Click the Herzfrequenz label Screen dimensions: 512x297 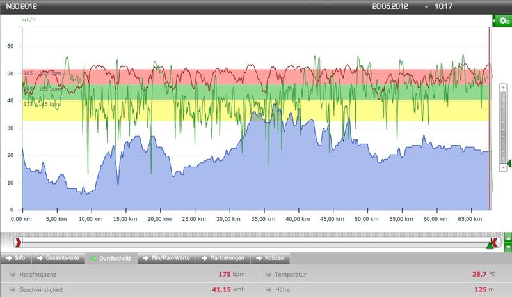pyautogui.click(x=38, y=275)
